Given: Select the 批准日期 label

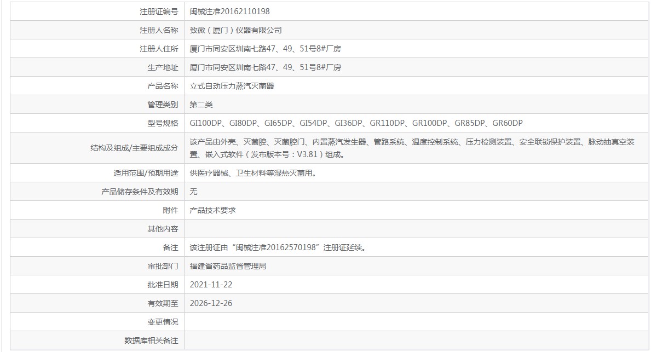Looking at the screenshot, I should [x=163, y=285].
